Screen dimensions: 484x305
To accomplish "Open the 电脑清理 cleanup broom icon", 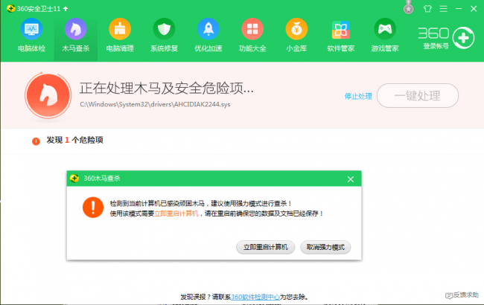I will point(120,29).
